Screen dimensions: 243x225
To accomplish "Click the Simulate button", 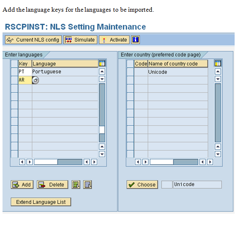I will click(80, 40).
